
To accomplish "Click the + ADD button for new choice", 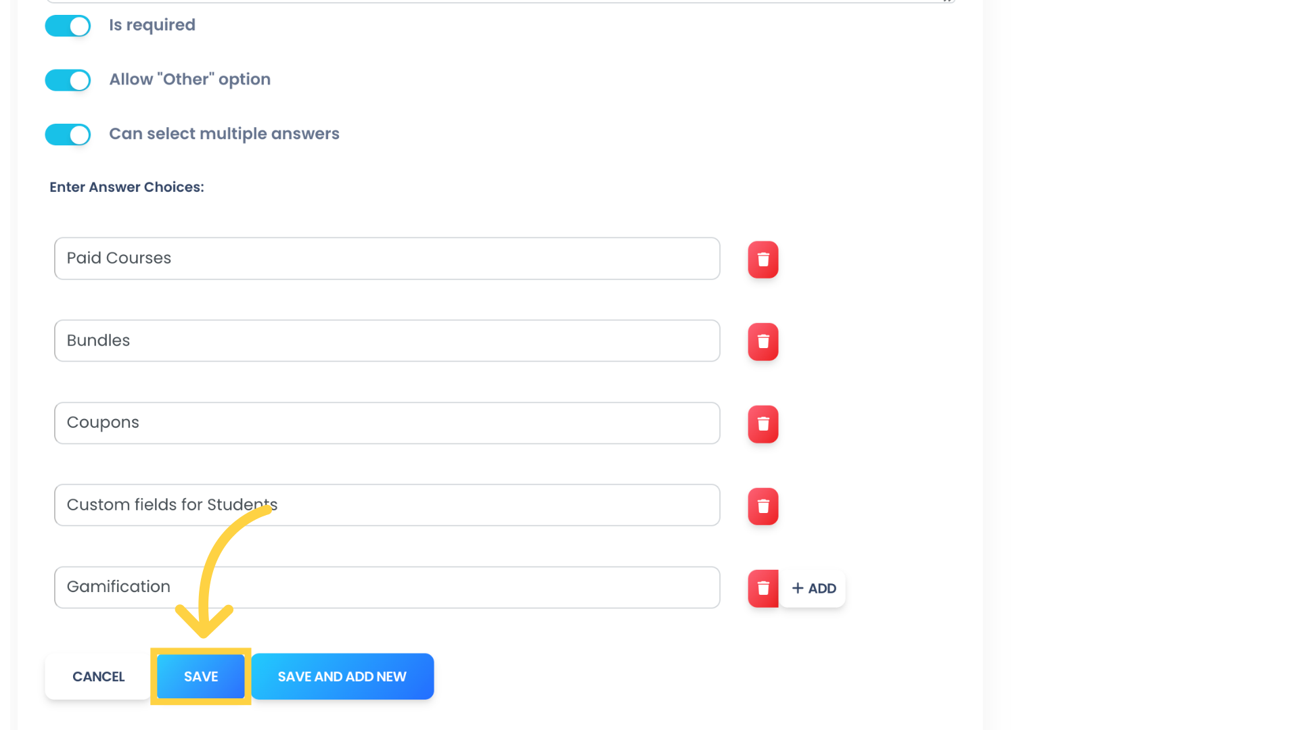I will point(814,588).
